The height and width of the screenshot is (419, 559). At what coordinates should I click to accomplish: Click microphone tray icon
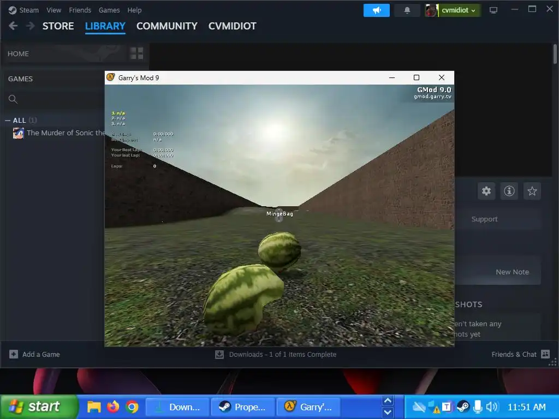coord(478,407)
